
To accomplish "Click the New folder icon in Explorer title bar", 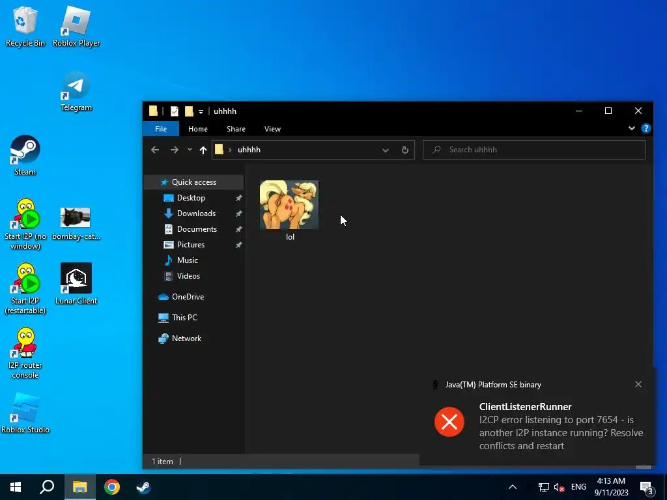I will click(189, 111).
